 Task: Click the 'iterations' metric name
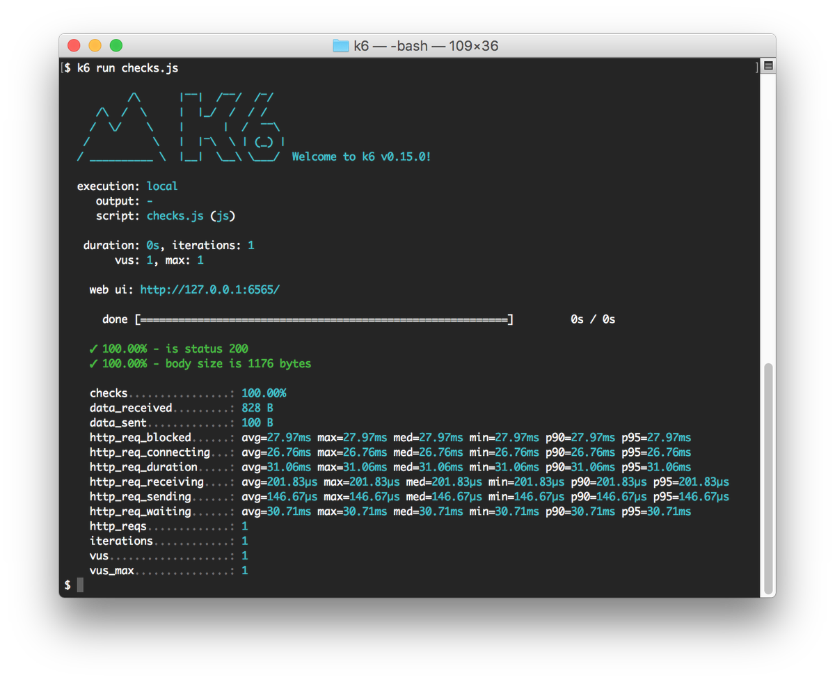(x=121, y=541)
